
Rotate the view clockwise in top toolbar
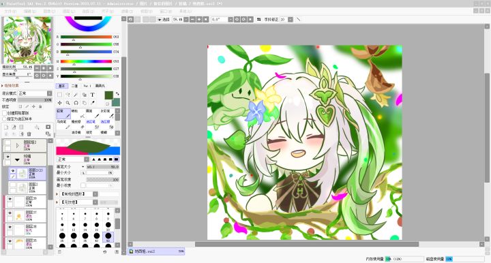pos(243,19)
